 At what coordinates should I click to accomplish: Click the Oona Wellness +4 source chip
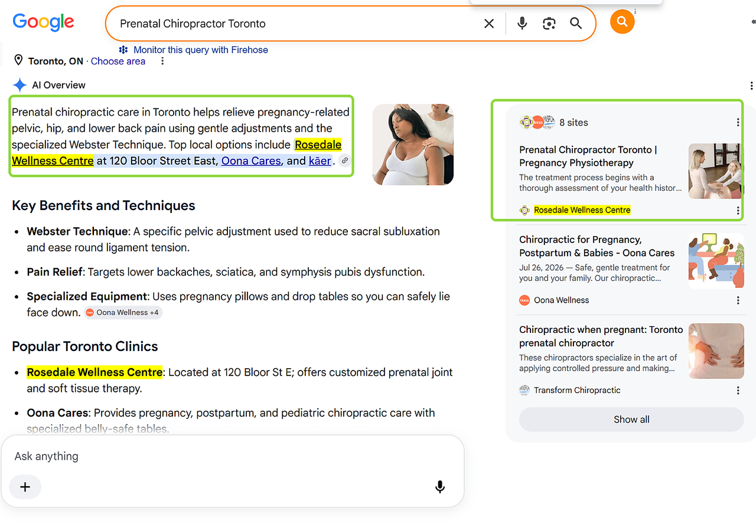pyautogui.click(x=122, y=312)
